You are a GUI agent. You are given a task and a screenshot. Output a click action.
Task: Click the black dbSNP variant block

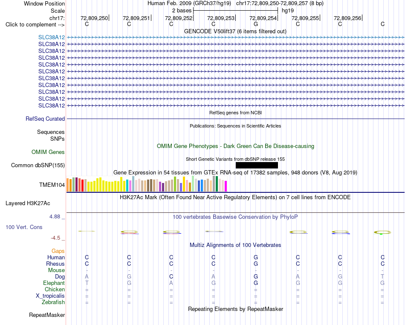[257, 165]
